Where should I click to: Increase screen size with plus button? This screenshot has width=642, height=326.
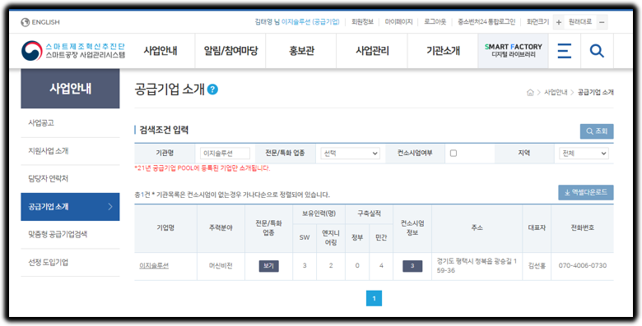559,22
